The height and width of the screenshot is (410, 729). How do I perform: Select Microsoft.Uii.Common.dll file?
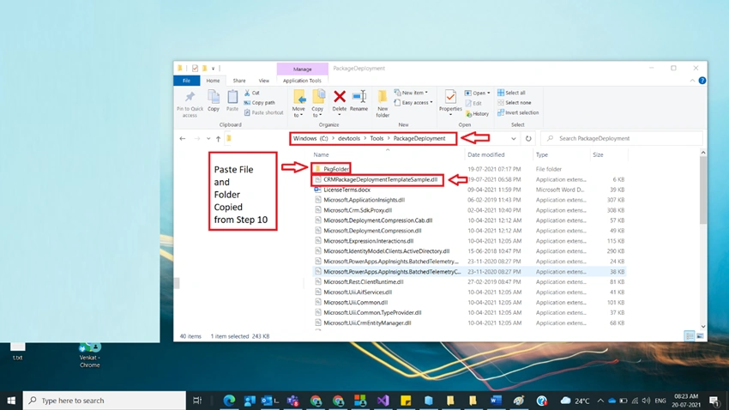356,302
